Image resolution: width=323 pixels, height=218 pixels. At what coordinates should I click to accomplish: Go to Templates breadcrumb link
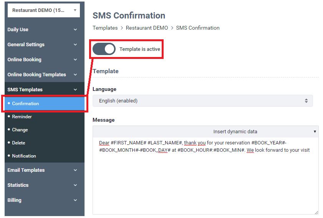coord(105,28)
